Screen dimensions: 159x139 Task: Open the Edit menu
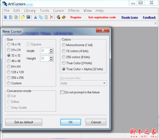(17, 11)
